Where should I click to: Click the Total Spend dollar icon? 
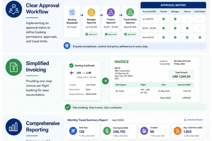coord(107,131)
